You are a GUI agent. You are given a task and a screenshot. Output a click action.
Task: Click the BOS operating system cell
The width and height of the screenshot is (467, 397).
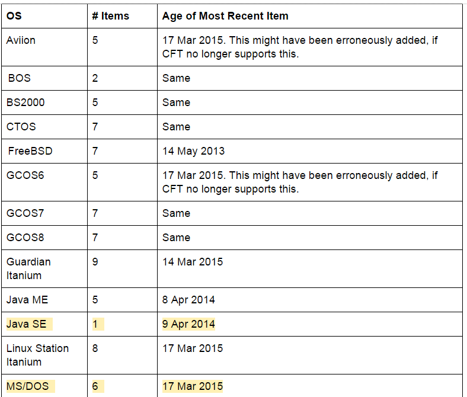(19, 78)
